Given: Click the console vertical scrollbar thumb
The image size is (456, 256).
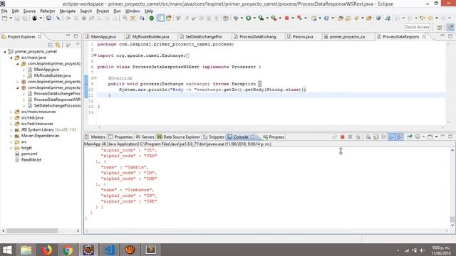Looking at the screenshot, I should pyautogui.click(x=452, y=219).
